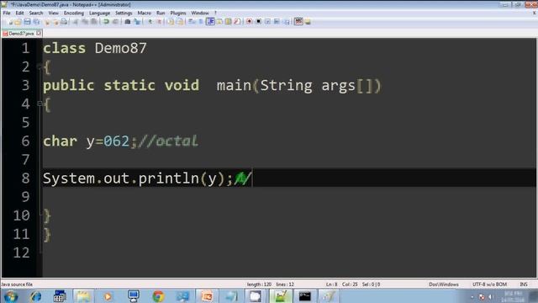Open the ? help menu
The width and height of the screenshot is (538, 303).
point(215,13)
